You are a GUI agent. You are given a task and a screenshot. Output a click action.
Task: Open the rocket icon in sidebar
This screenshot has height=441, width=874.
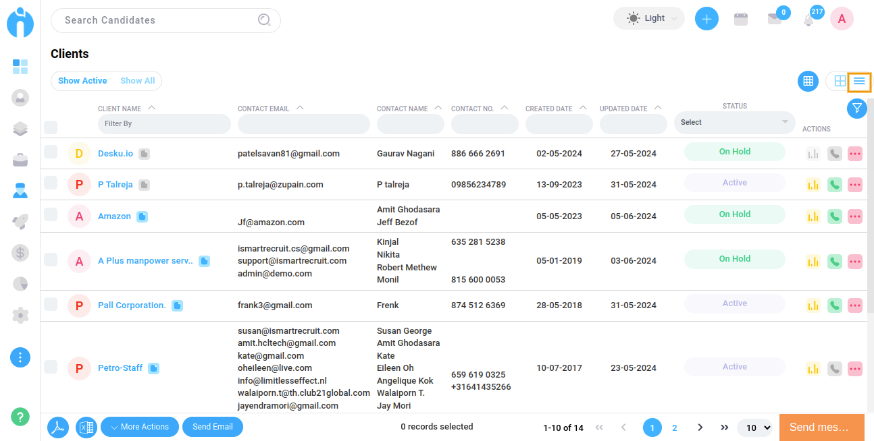point(20,222)
